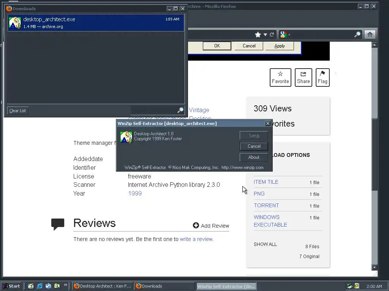389x291 pixels.
Task: Click the first quick launch icon beside Start
Action: 31,286
